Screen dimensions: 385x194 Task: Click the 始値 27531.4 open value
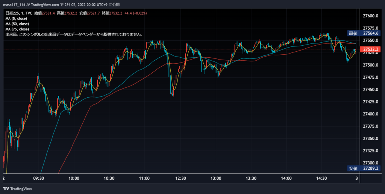[x=45, y=13]
